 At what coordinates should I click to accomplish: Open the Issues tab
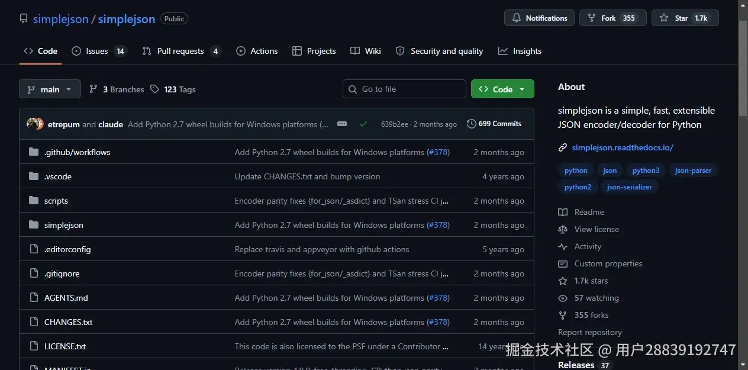[x=99, y=51]
